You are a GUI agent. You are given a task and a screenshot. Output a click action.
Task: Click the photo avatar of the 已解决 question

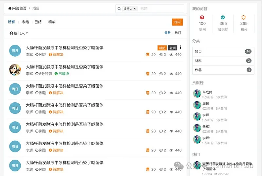[15, 70]
